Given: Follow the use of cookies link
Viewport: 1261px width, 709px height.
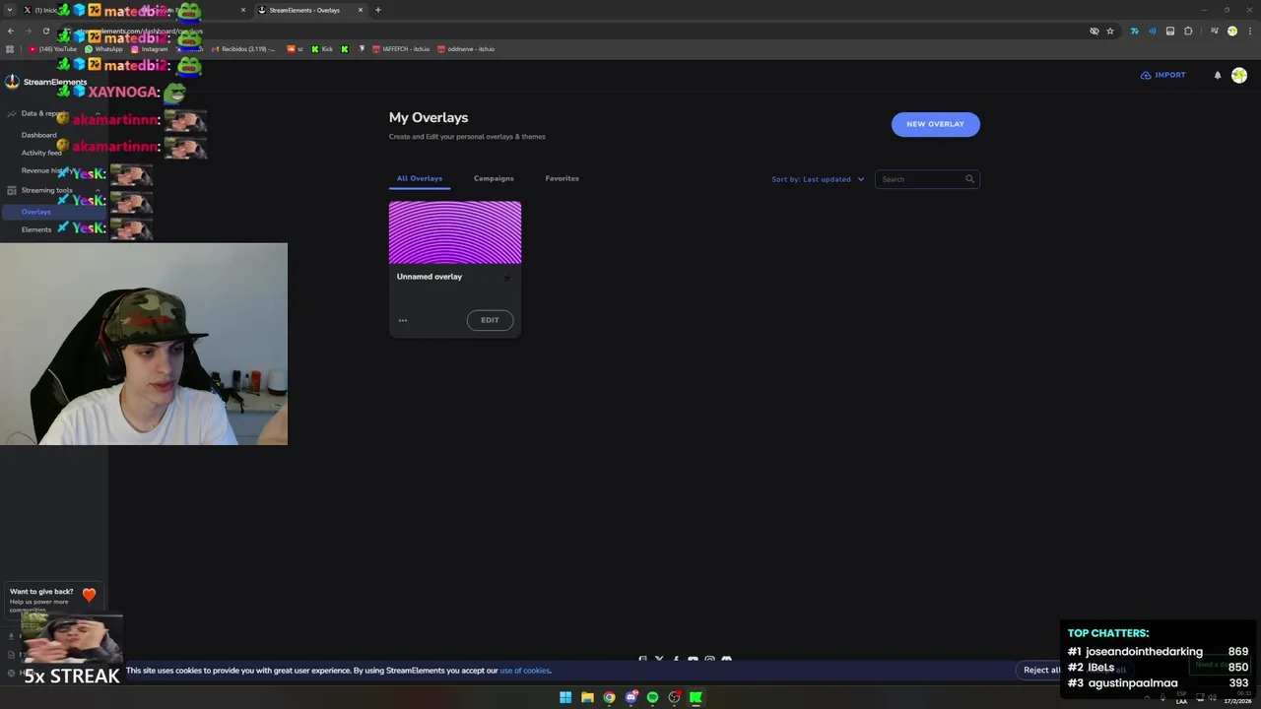Looking at the screenshot, I should [524, 671].
